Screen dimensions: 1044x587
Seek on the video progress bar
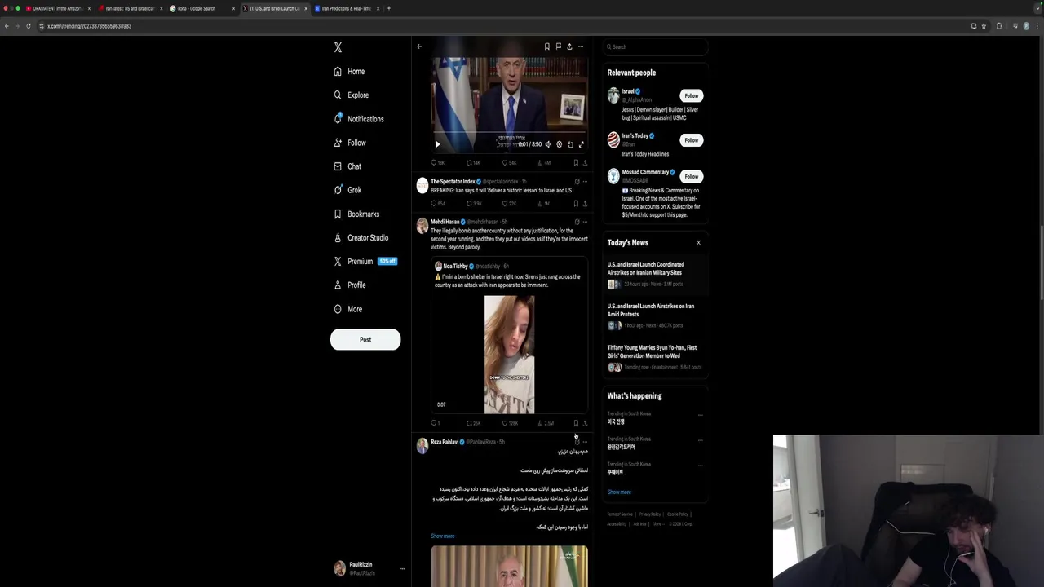[509, 133]
